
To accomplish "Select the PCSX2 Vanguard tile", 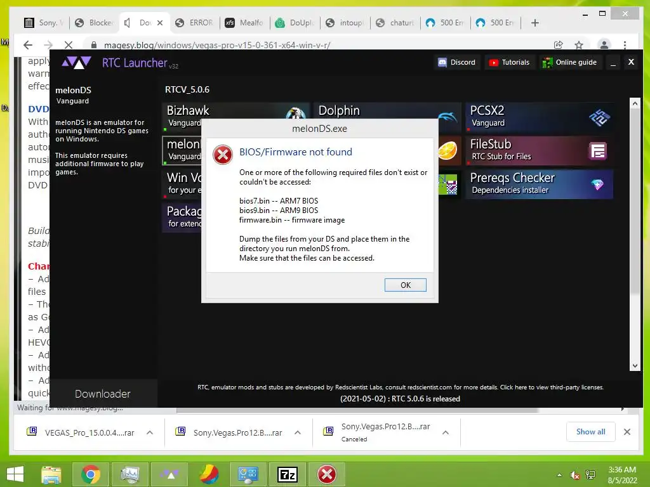I will (x=539, y=117).
